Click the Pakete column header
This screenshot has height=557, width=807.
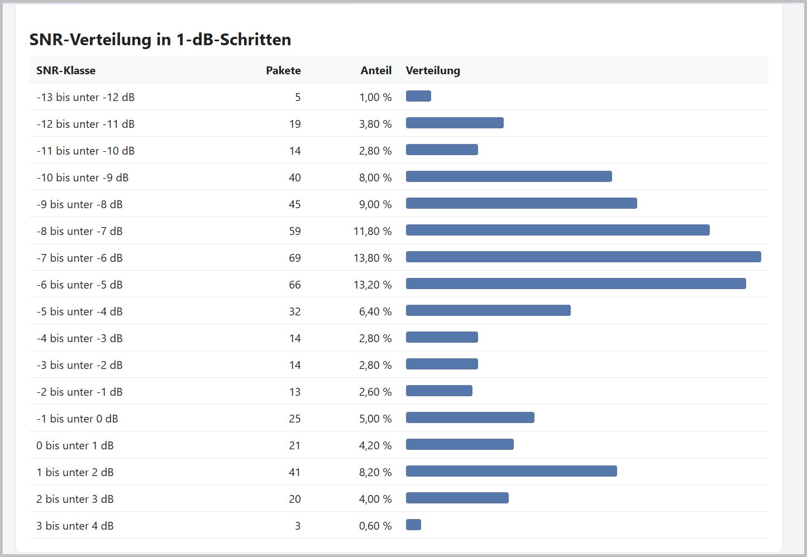(283, 70)
